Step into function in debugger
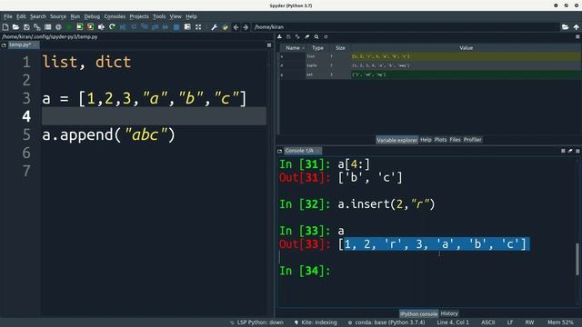582x327 pixels. pos(145,27)
